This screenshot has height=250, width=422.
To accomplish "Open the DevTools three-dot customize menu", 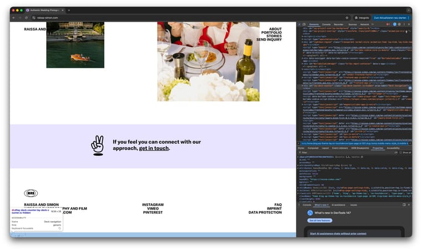I will pyautogui.click(x=404, y=24).
